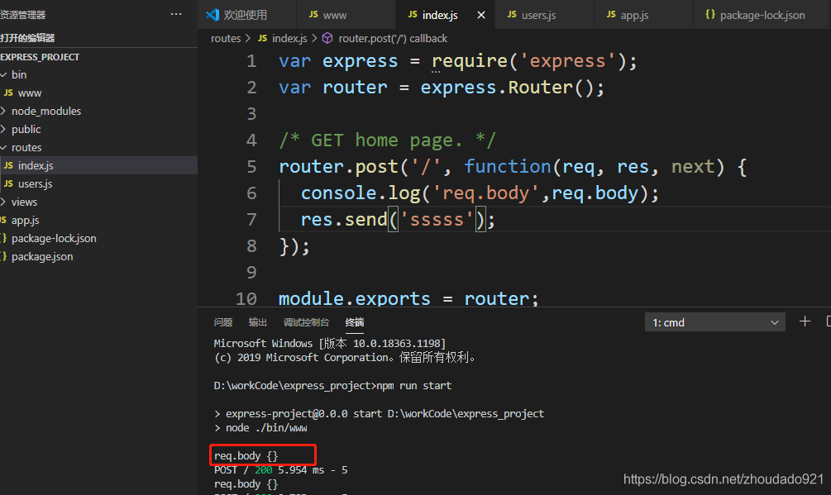Viewport: 831px width, 495px height.
Task: Open the '1: cmd' terminal selector dropdown
Action: point(714,322)
